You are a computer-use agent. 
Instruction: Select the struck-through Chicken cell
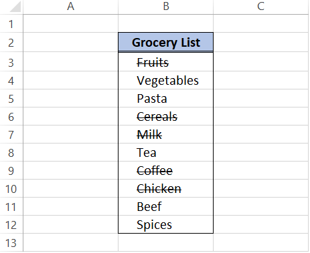tap(165, 188)
